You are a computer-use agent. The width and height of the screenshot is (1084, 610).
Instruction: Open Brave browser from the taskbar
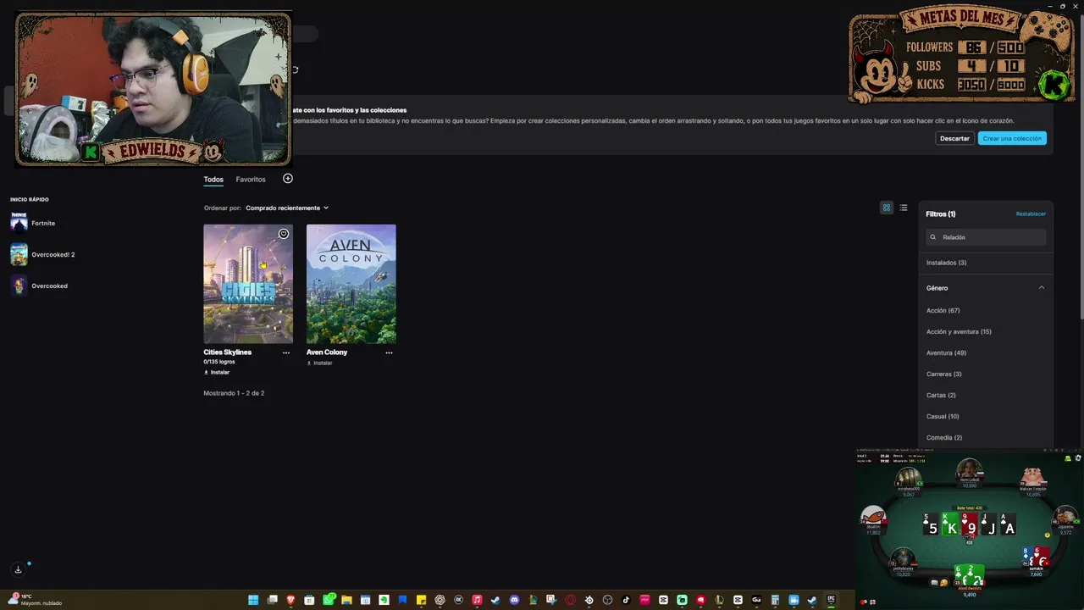click(x=290, y=600)
